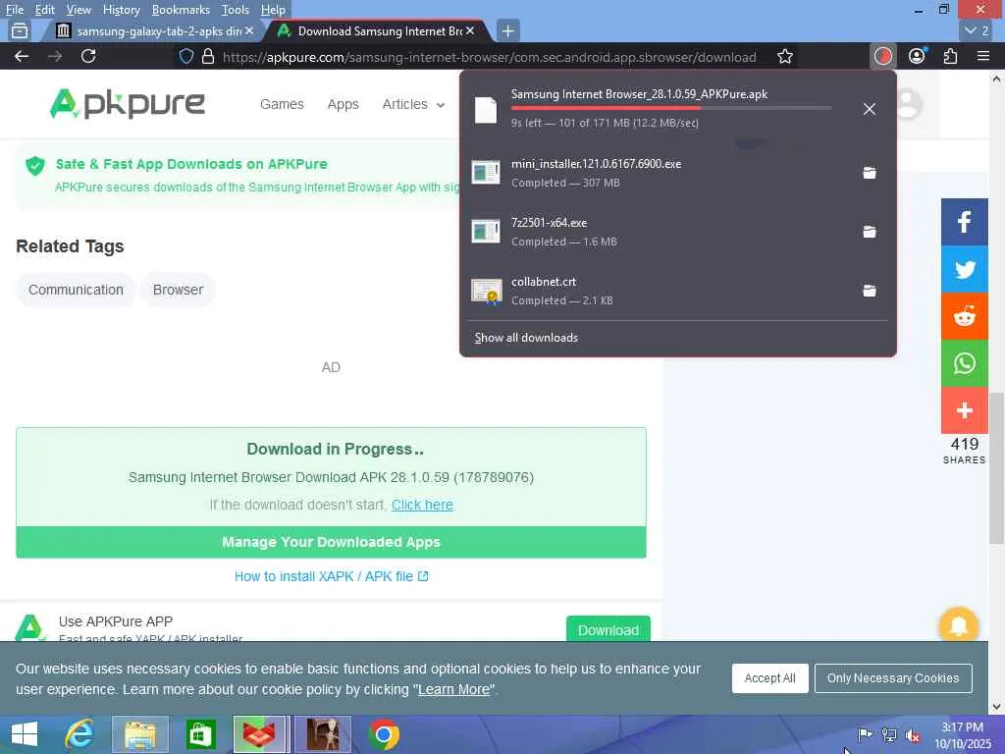1005x754 pixels.
Task: Click Show all downloads
Action: click(526, 338)
